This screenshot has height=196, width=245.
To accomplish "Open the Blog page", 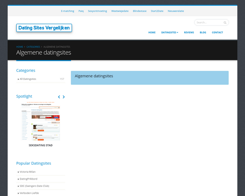I will 203,32.
